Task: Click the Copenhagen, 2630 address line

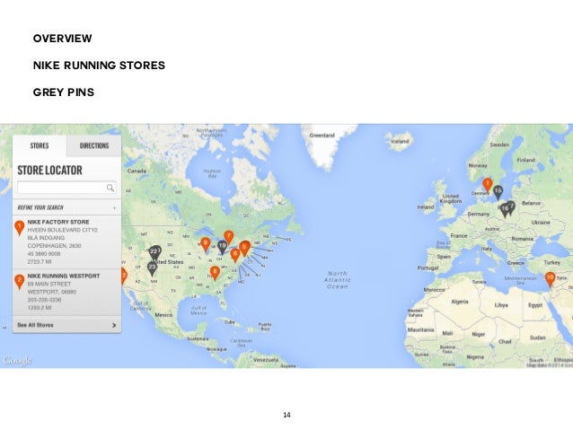Action: pyautogui.click(x=55, y=246)
